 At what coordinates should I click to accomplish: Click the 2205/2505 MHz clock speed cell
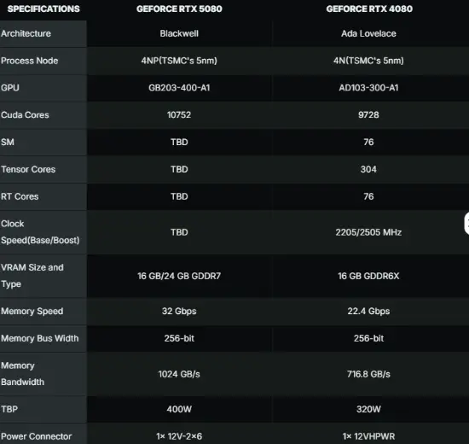point(368,232)
